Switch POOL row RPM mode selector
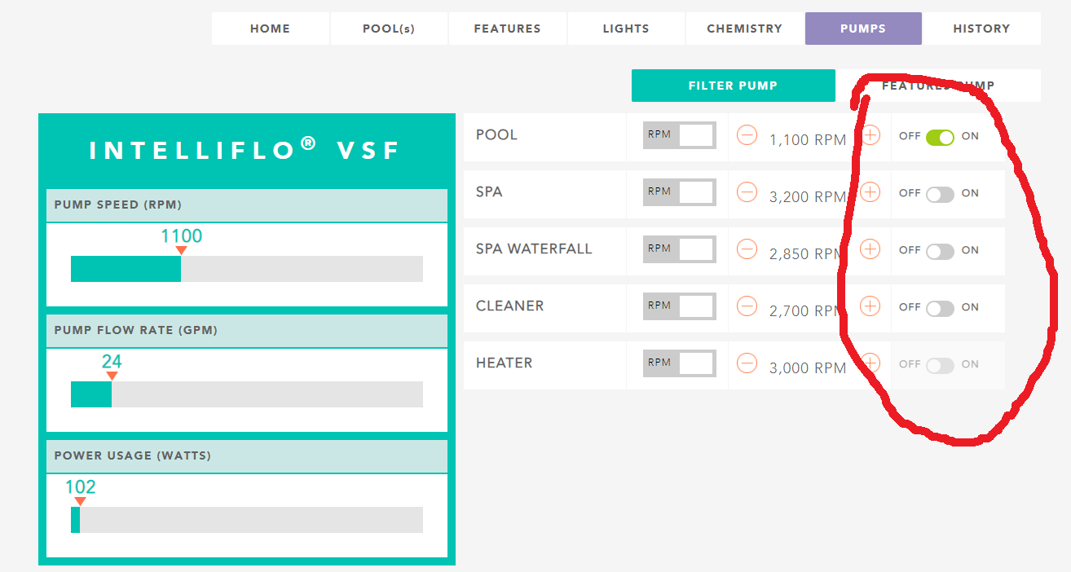The image size is (1071, 572). [680, 135]
